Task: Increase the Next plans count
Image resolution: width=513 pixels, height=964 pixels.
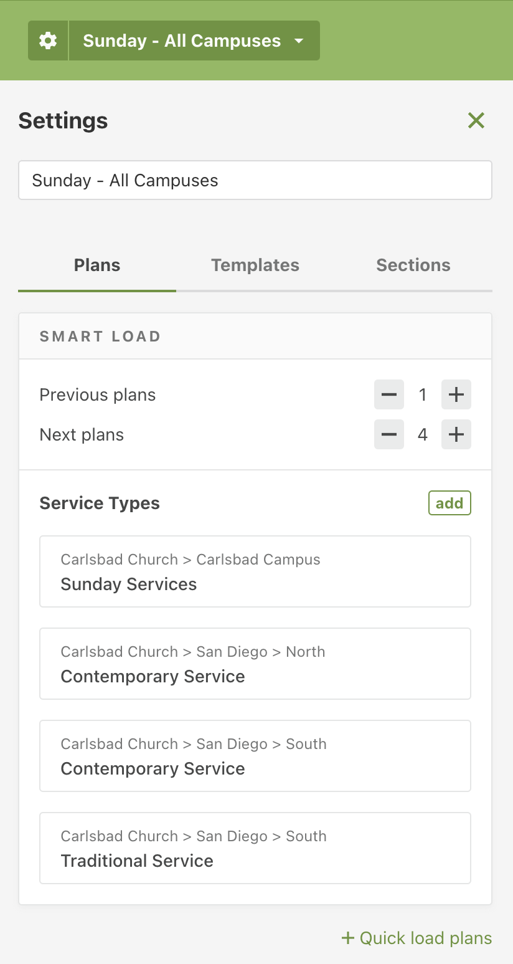Action: 456,434
